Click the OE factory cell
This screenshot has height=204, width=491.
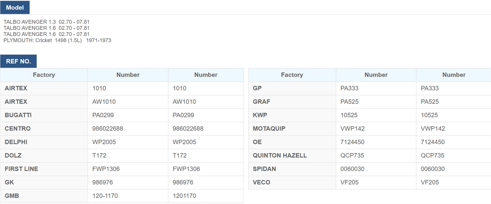257,142
